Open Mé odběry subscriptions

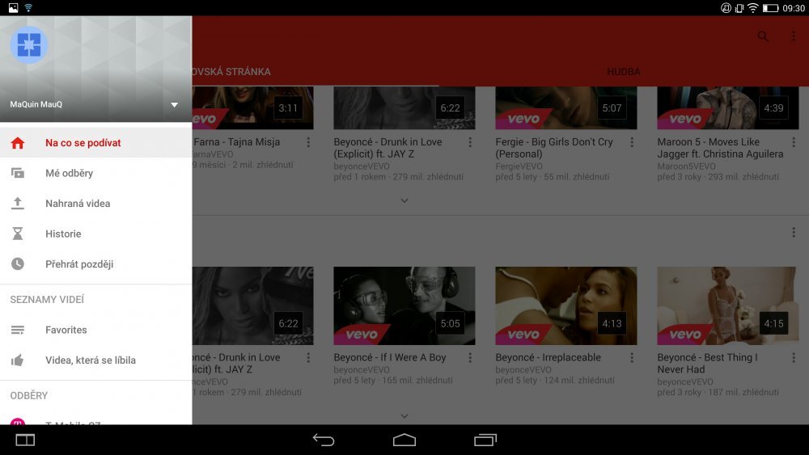tap(69, 173)
